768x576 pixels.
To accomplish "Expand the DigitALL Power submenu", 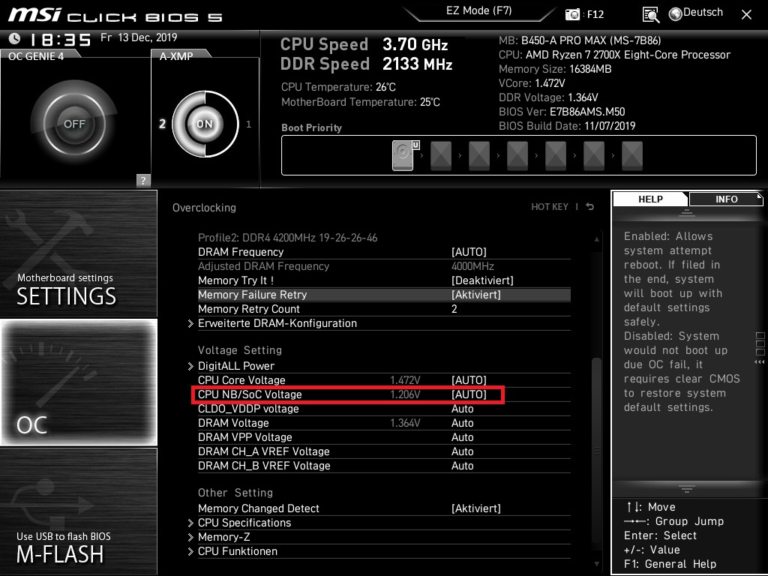I will tap(236, 366).
